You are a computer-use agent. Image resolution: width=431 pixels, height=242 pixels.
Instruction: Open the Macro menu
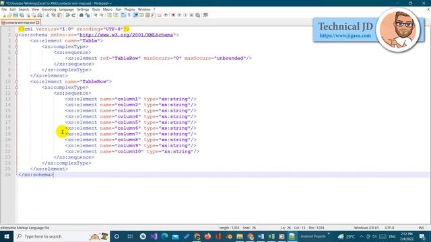pos(108,9)
